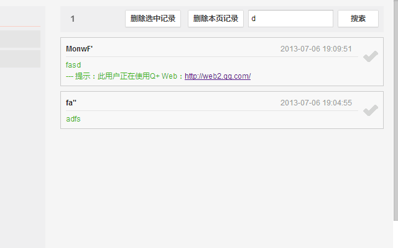Select page number 1 in the toolbar
Viewport: 398px width, 248px height.
pyautogui.click(x=73, y=19)
